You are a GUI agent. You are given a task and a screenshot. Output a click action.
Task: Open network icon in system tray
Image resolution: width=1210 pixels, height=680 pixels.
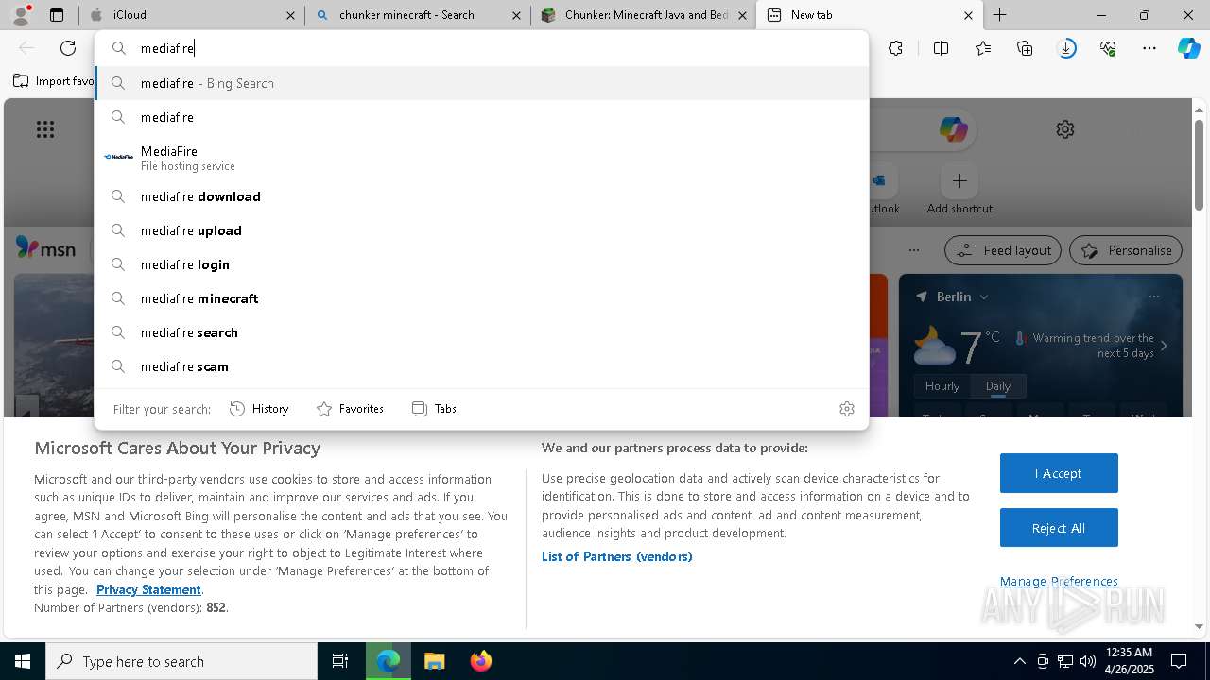point(1064,661)
